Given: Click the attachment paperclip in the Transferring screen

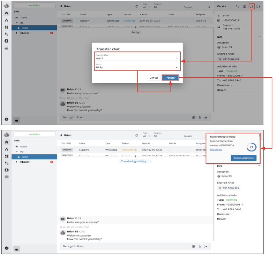Looking at the screenshot, I should (x=200, y=246).
